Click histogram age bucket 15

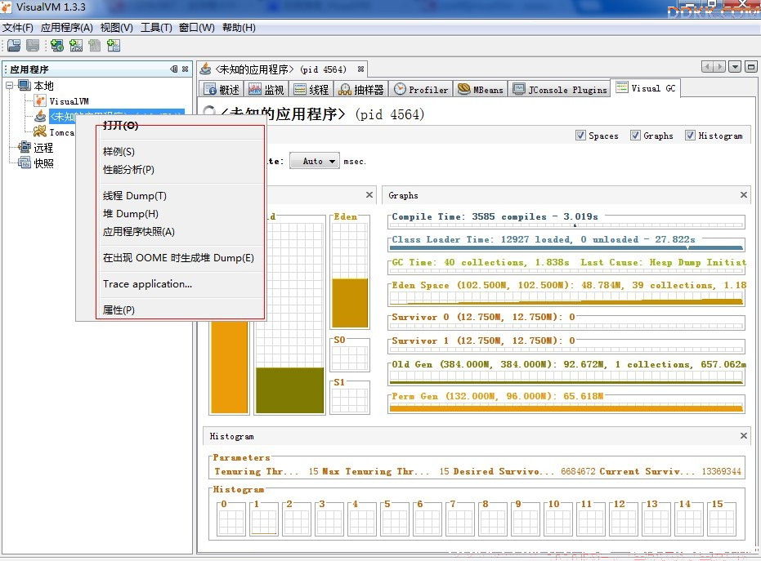tap(722, 519)
